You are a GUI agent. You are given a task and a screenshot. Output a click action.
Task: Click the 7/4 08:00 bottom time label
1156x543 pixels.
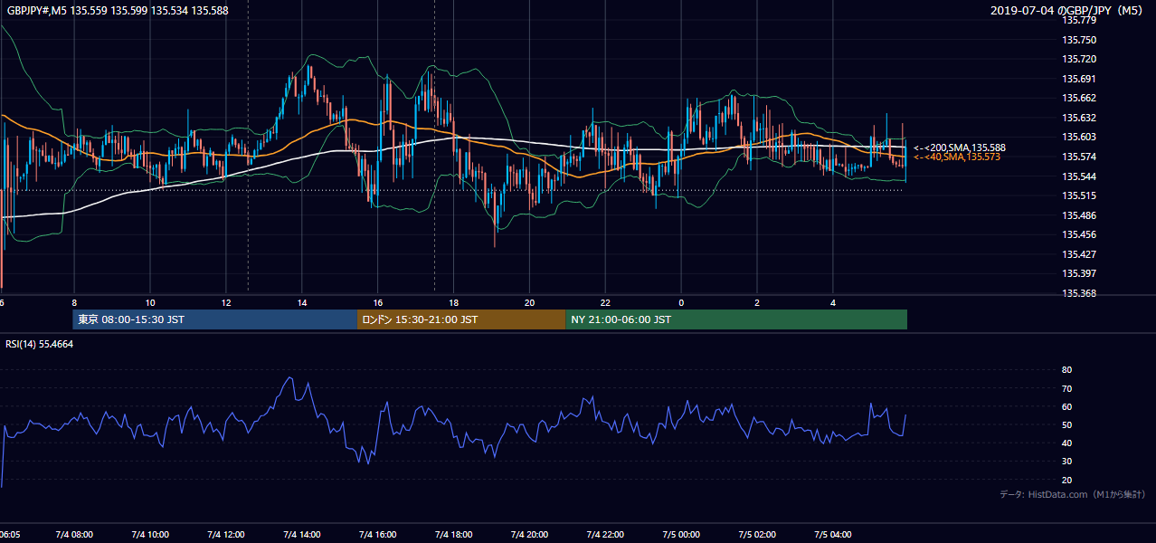(x=74, y=535)
